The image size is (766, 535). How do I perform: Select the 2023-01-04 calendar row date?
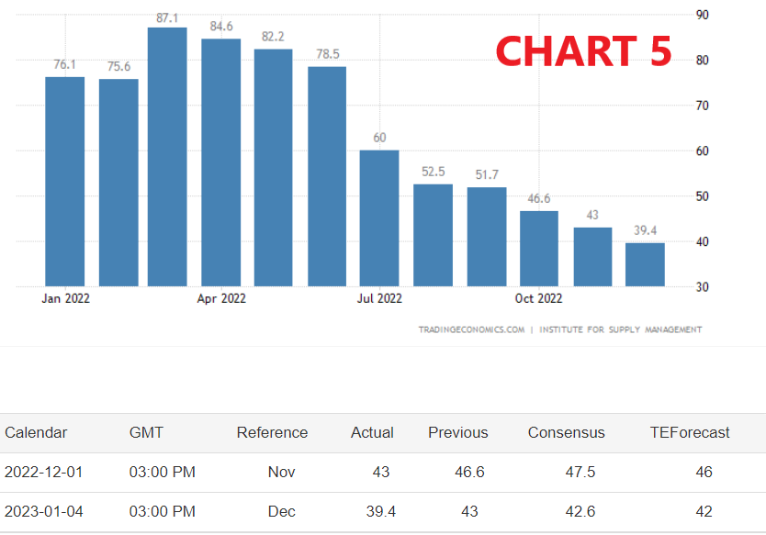tap(43, 512)
